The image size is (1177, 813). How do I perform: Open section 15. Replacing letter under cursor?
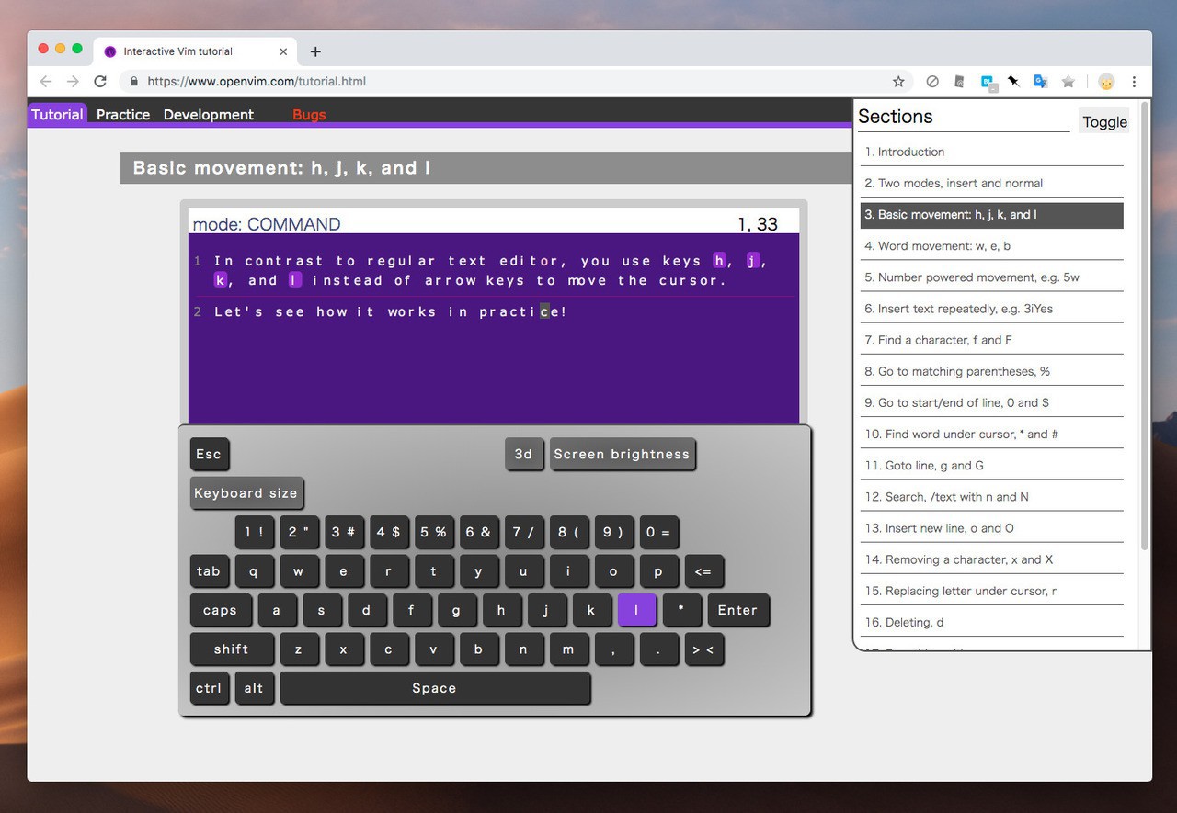[x=992, y=590]
